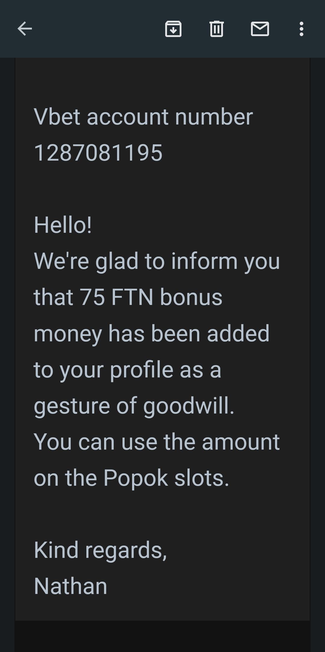Tap empty toolbar space beside the back arrow

[96, 29]
